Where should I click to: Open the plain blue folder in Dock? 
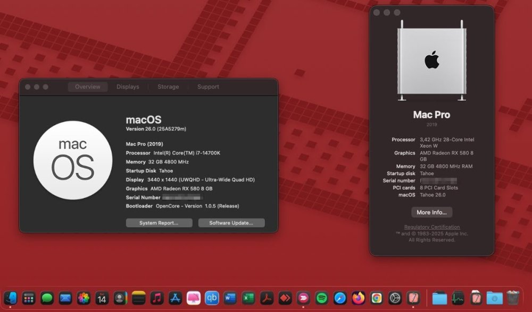[439, 298]
